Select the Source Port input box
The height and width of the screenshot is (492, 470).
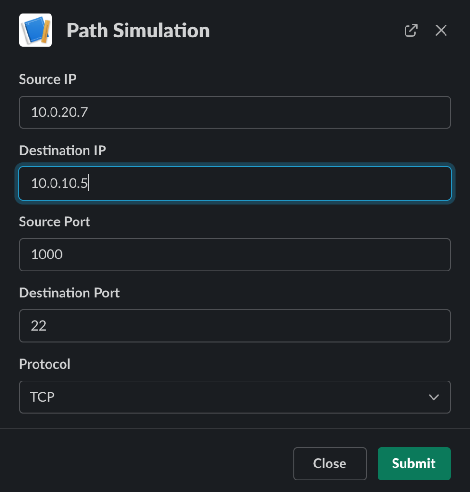[235, 255]
